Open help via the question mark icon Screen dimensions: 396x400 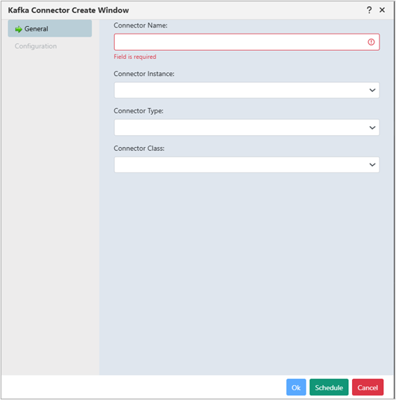[369, 10]
